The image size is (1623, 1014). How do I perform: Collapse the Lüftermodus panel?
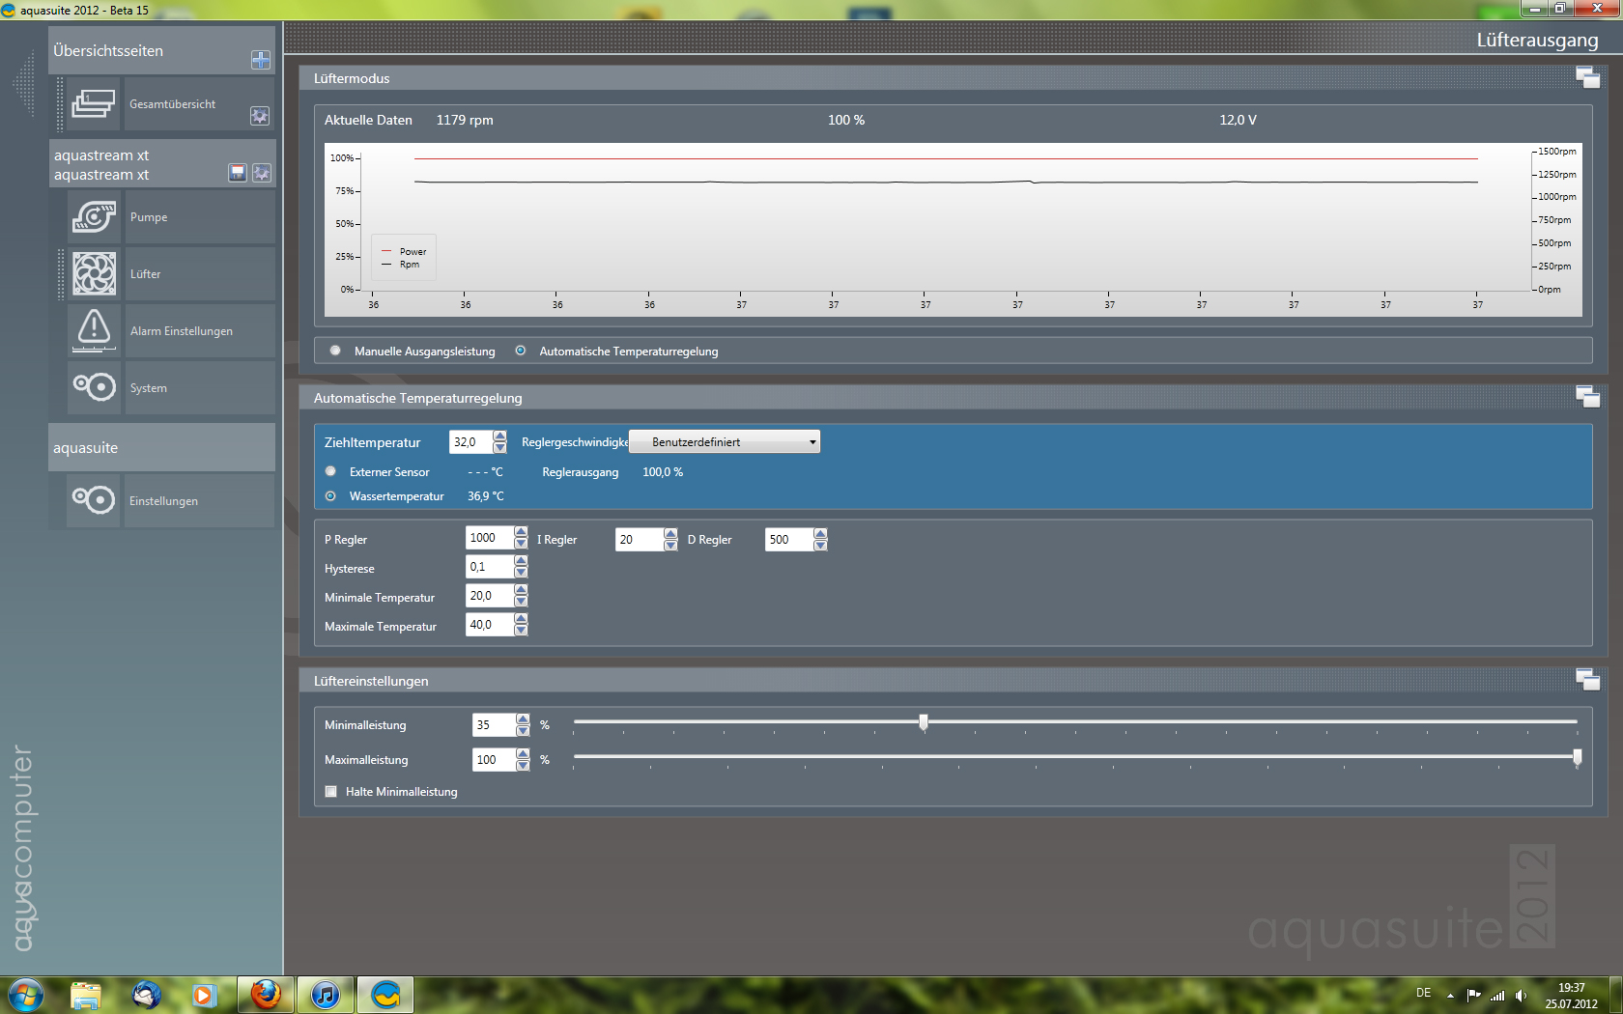point(1587,78)
